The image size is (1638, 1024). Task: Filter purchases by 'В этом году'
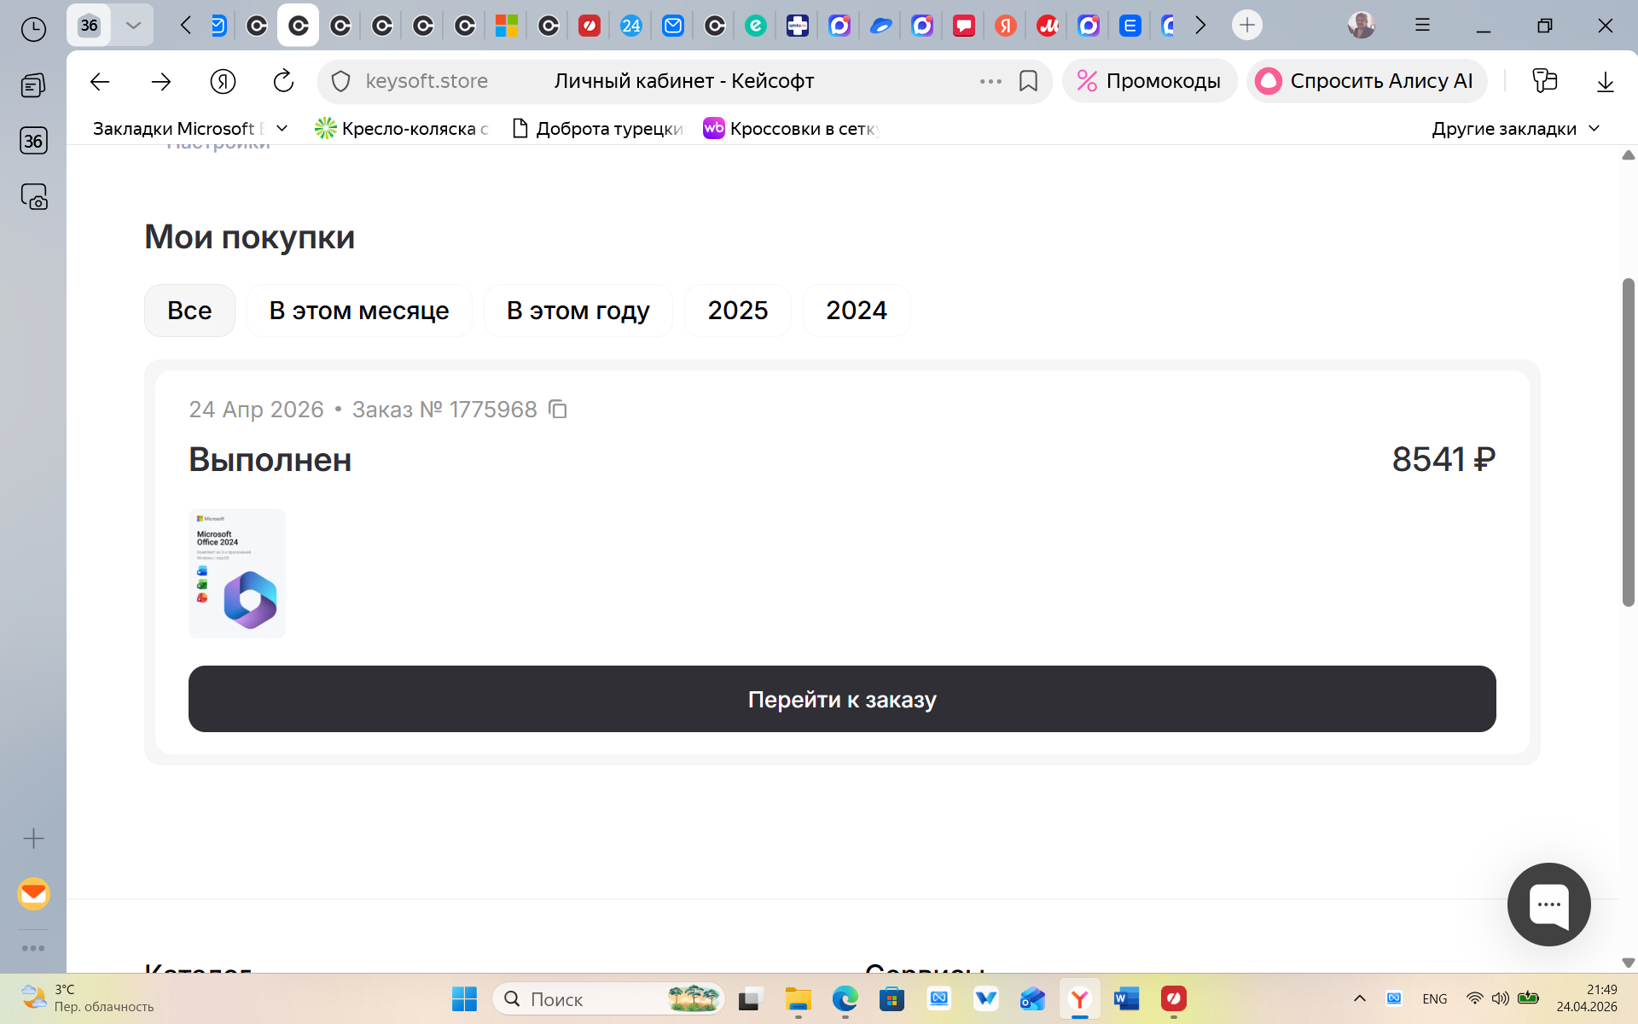coord(578,311)
